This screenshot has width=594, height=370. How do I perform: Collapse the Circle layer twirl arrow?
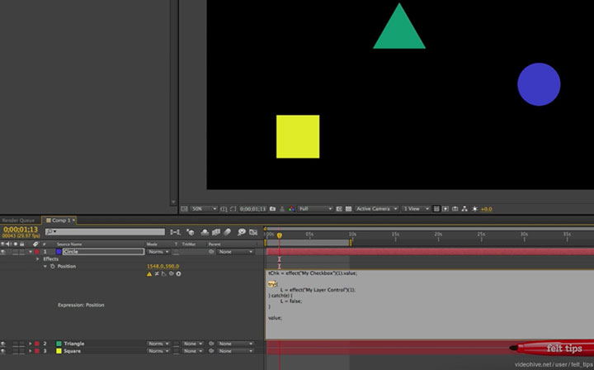(x=31, y=252)
